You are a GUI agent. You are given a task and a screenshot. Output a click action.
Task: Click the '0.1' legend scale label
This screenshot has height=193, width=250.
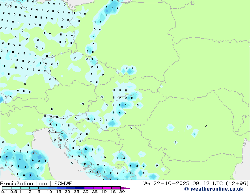pos(4,191)
